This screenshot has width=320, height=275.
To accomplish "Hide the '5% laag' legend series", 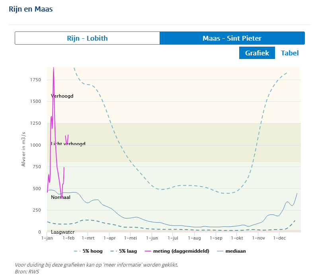I will pos(123,251).
